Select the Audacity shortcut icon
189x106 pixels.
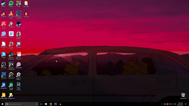click(4, 14)
